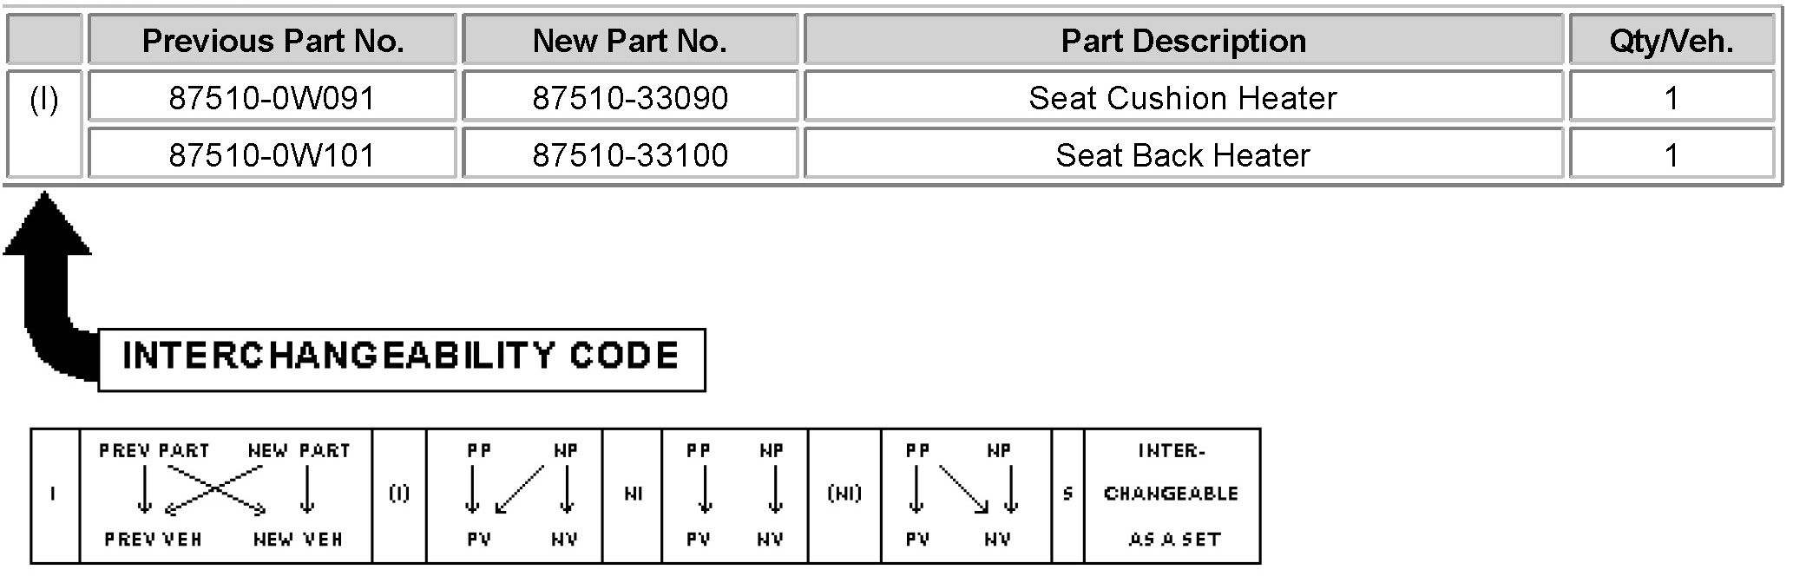Image resolution: width=1793 pixels, height=576 pixels.
Task: Click the Qty/Veh. column header
Action: (1671, 40)
